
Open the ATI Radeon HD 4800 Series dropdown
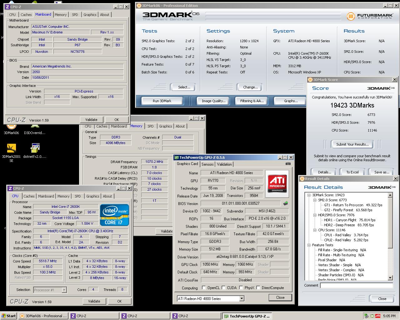pos(242,299)
